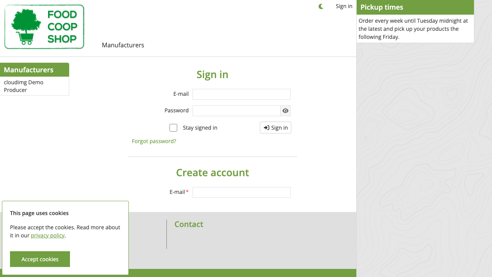Follow the Forgot password? link
Viewport: 492px width, 277px height.
tap(154, 141)
